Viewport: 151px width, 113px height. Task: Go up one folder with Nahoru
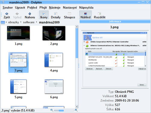30,15
